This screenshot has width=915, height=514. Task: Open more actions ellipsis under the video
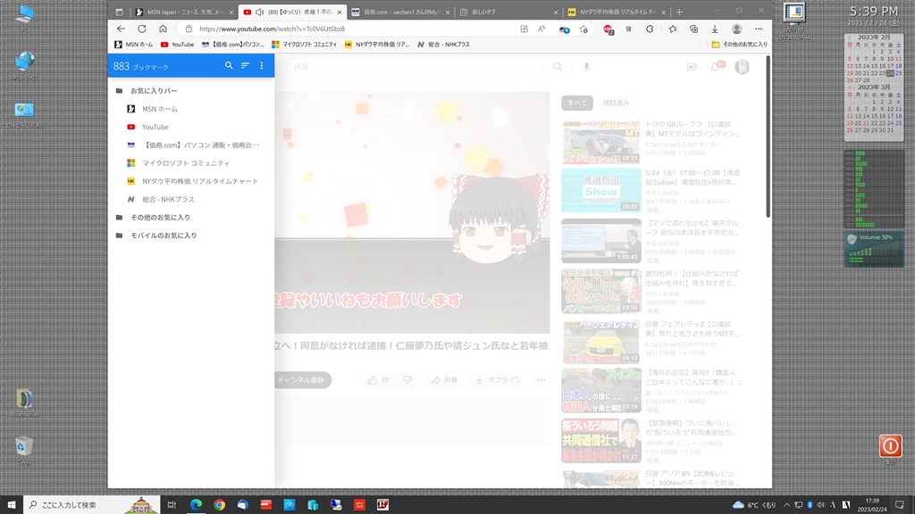[541, 380]
